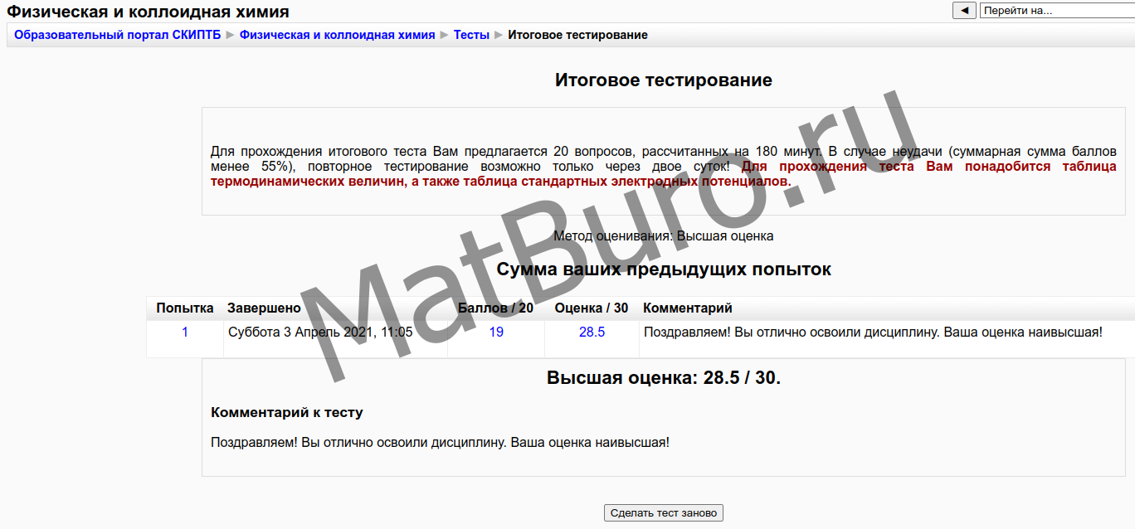This screenshot has height=529, width=1135.
Task: Click the breadcrumb arrow separator before "Тесты"
Action: point(444,35)
